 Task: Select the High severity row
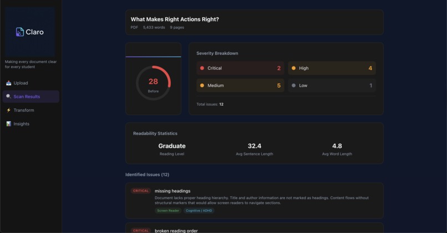332,68
